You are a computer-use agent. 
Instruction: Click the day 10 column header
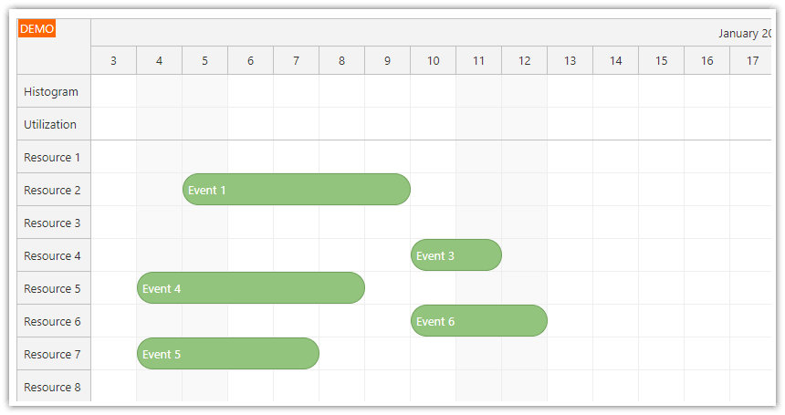(x=433, y=61)
